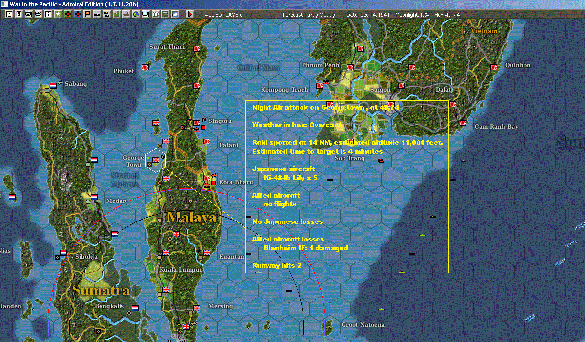The image size is (585, 342).
Task: Click the info 'i' toolbar icon
Action: click(48, 14)
